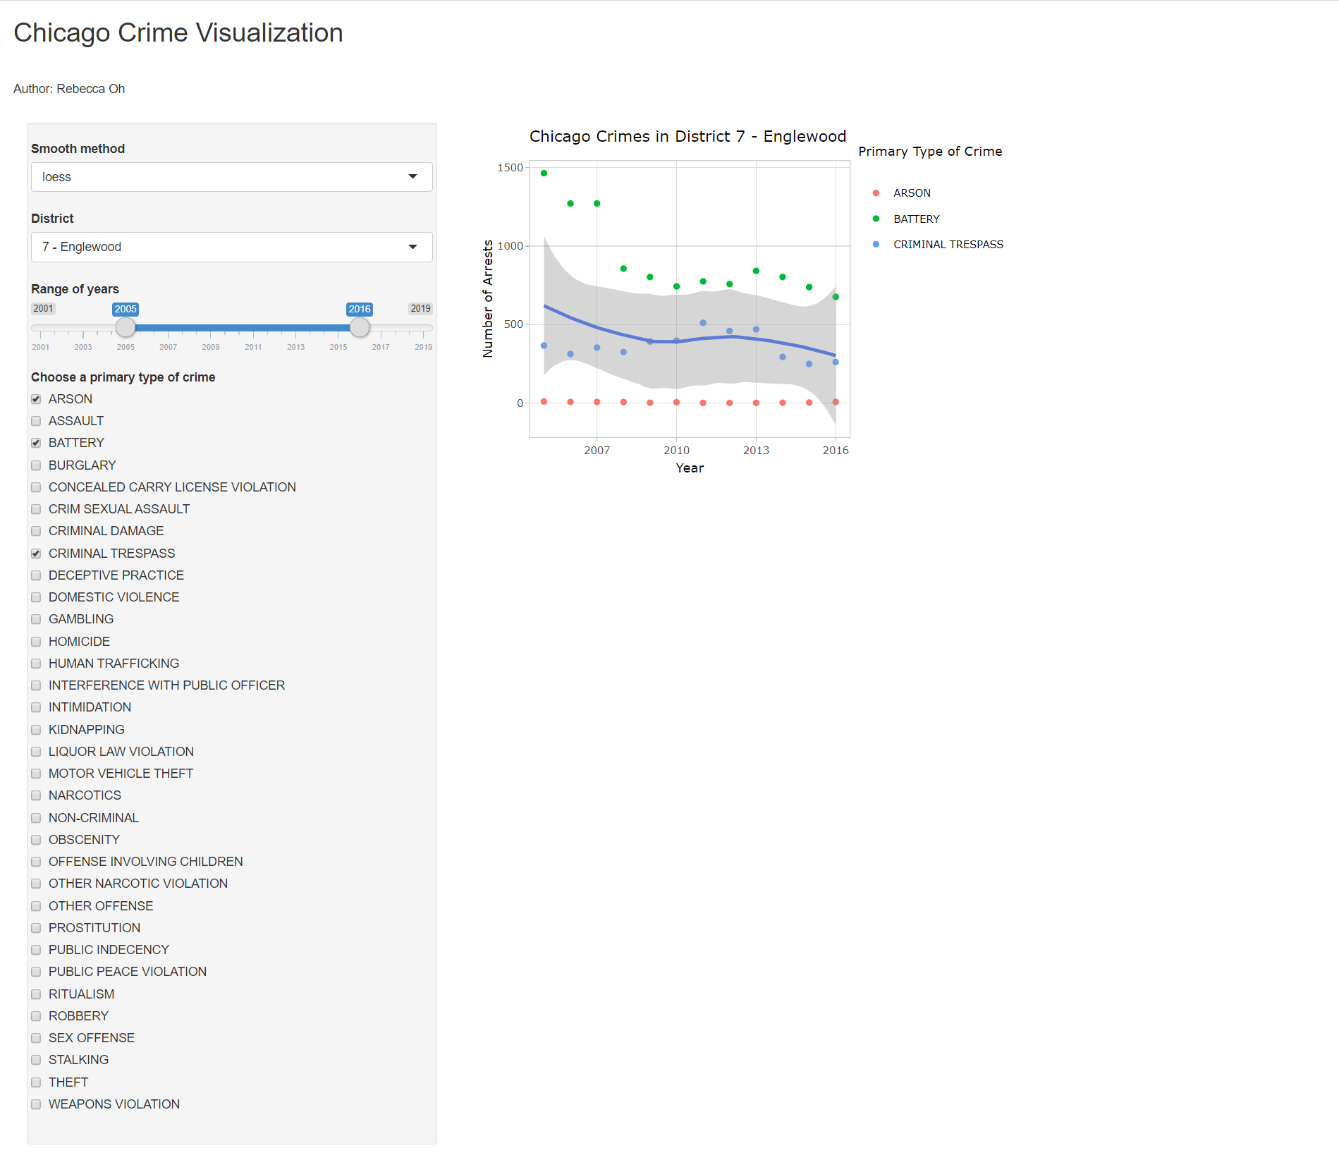The width and height of the screenshot is (1339, 1160).
Task: Select OTHER NARCOTIC VIOLATION checkbox
Action: [x=36, y=884]
